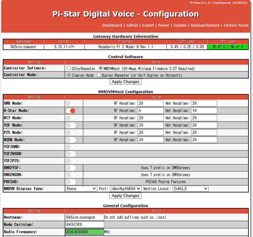Open the Update link
Viewport: 253px width, 237px height.
[180, 25]
